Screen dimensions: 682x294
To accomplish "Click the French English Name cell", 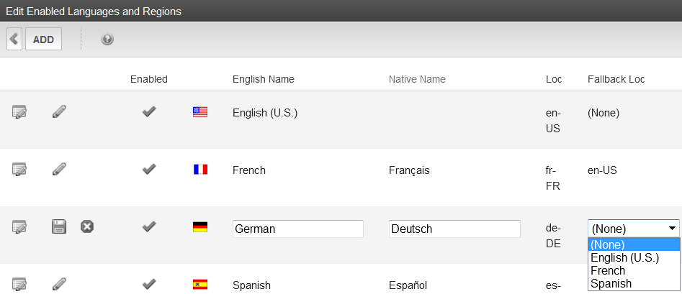I will coord(248,170).
